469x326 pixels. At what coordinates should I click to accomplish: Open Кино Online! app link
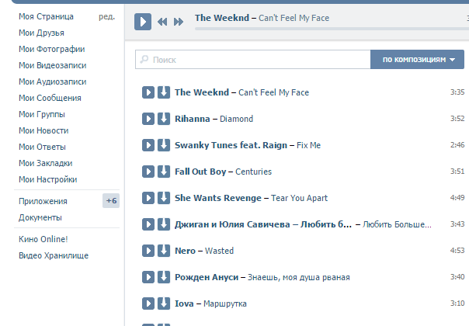[x=43, y=239]
